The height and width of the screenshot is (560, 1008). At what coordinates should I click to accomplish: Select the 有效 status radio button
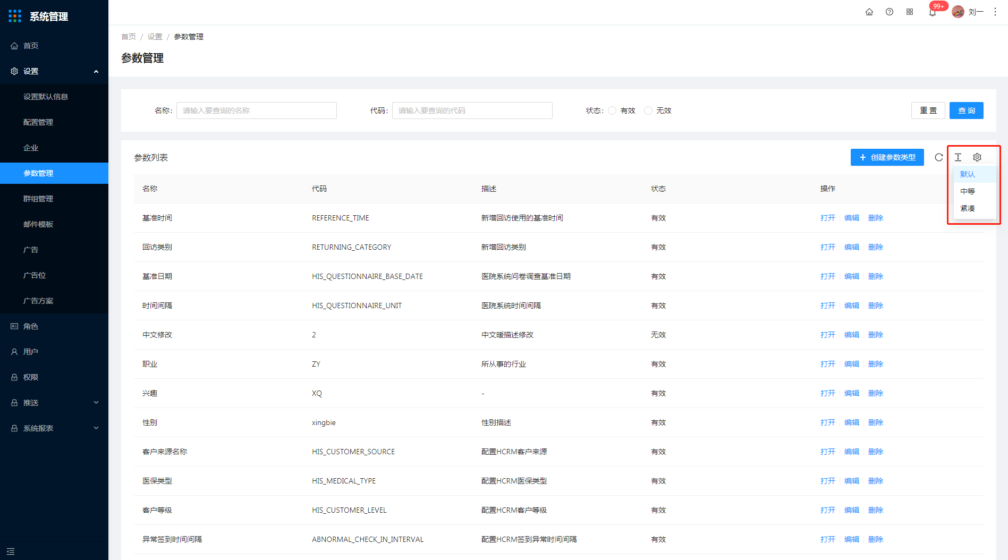(612, 111)
